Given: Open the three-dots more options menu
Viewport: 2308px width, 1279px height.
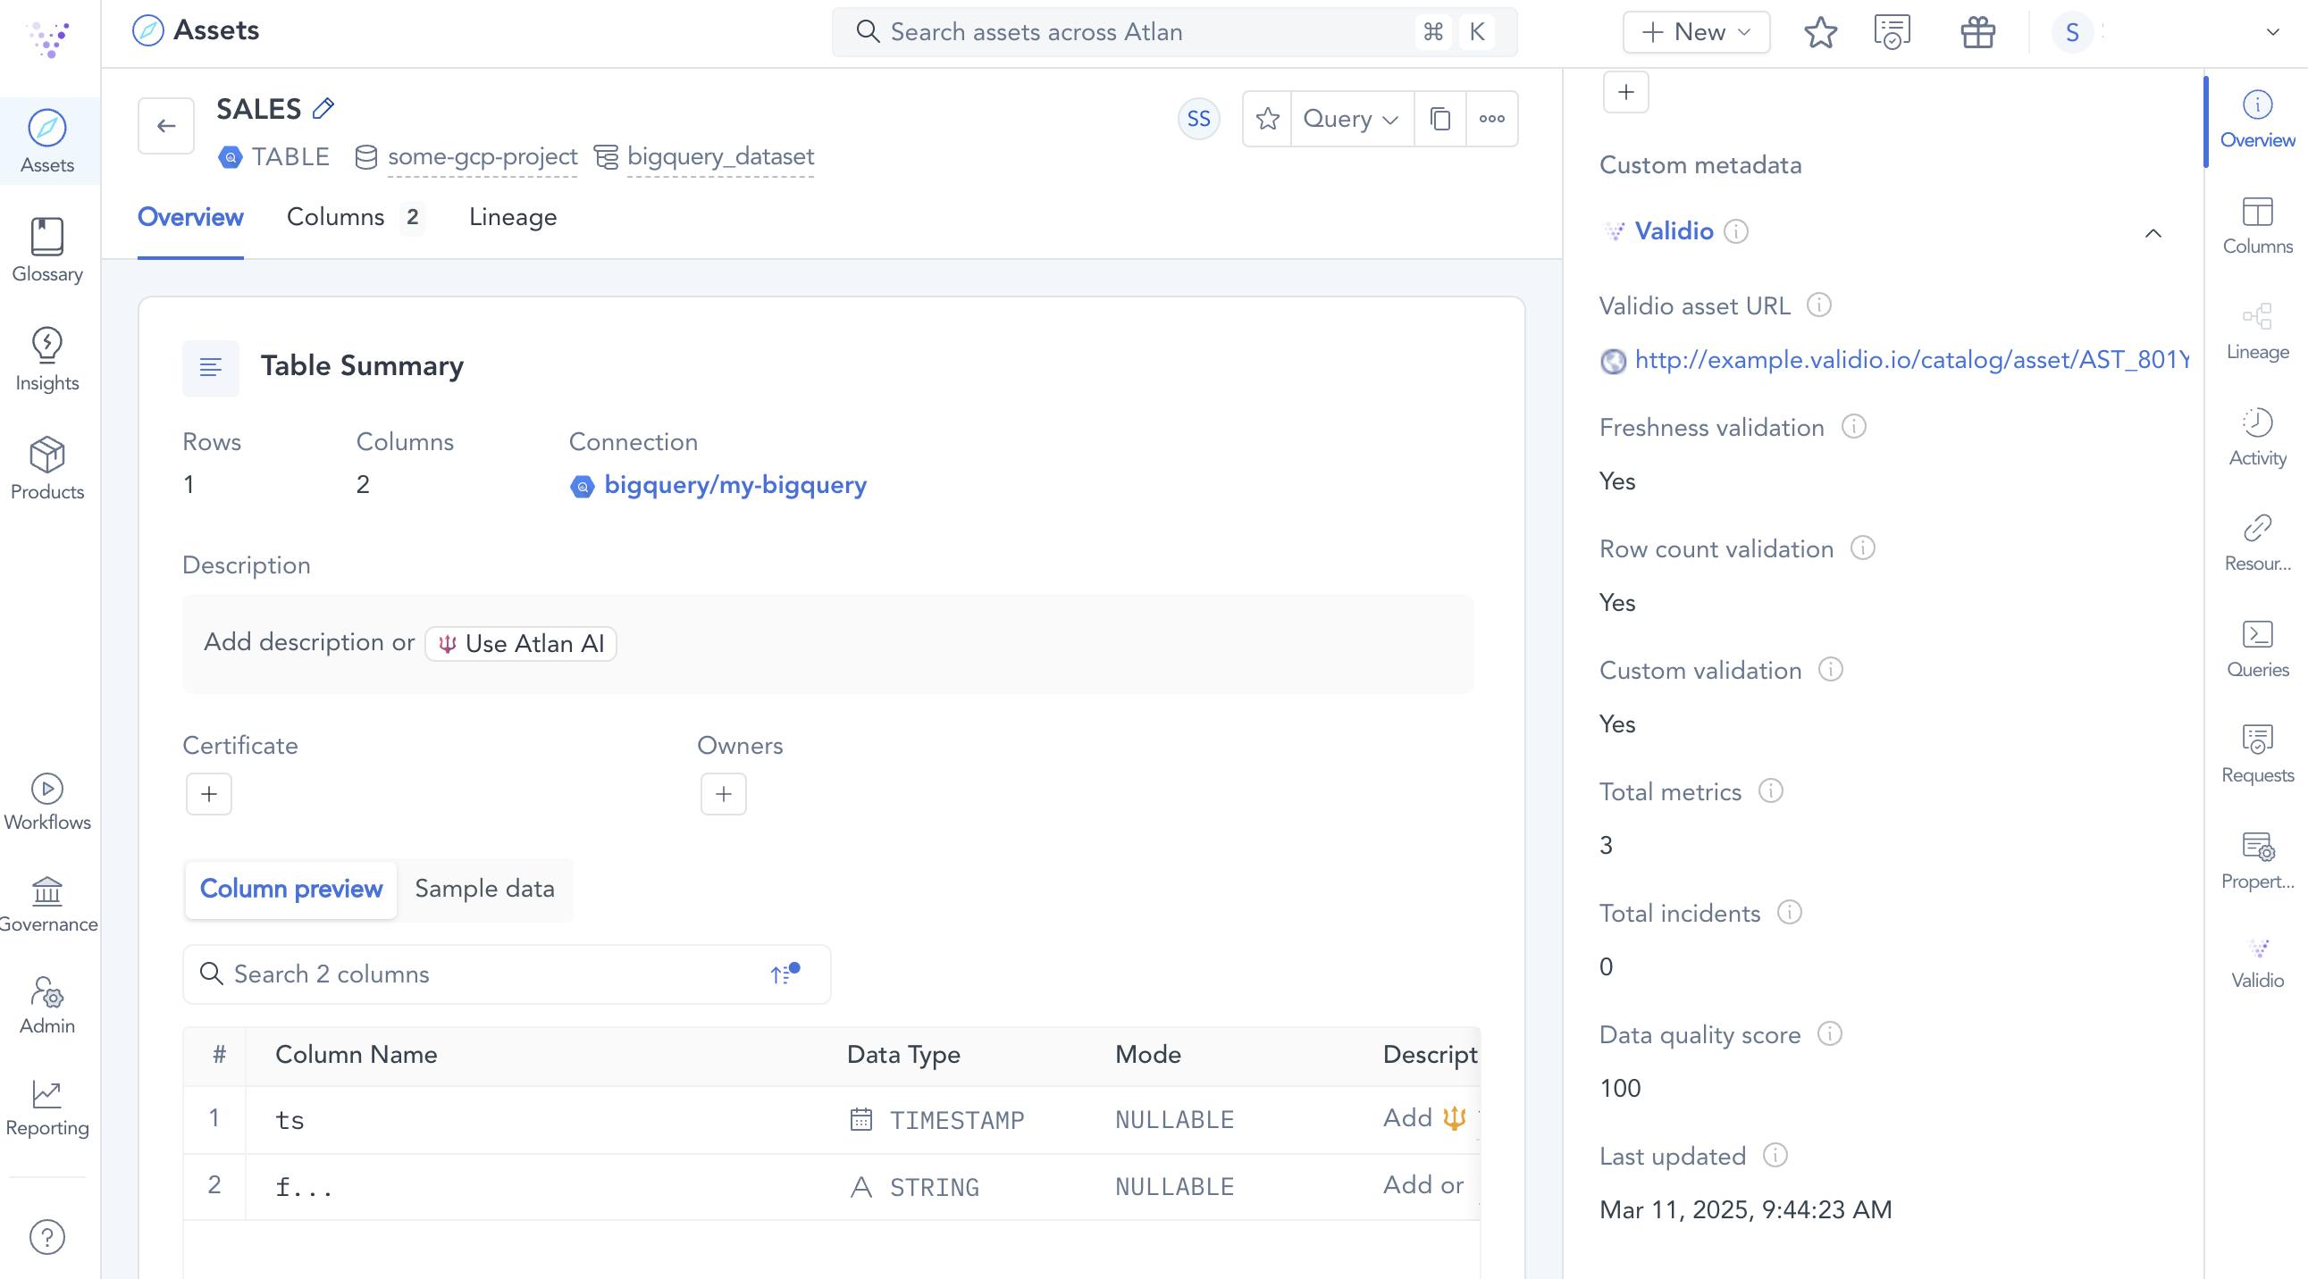Looking at the screenshot, I should (x=1492, y=118).
